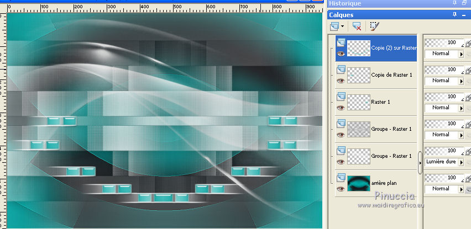Pin the Historique panel
This screenshot has height=229, width=471.
coord(455,3)
